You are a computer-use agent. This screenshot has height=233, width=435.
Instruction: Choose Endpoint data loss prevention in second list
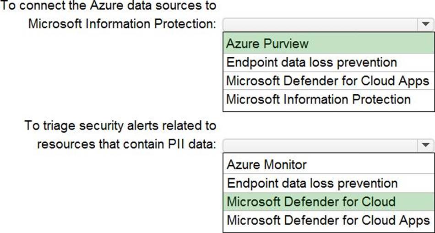pos(312,183)
